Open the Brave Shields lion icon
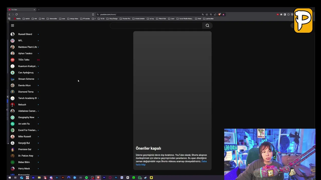Viewport: 321px width, 180px height. coord(219,14)
